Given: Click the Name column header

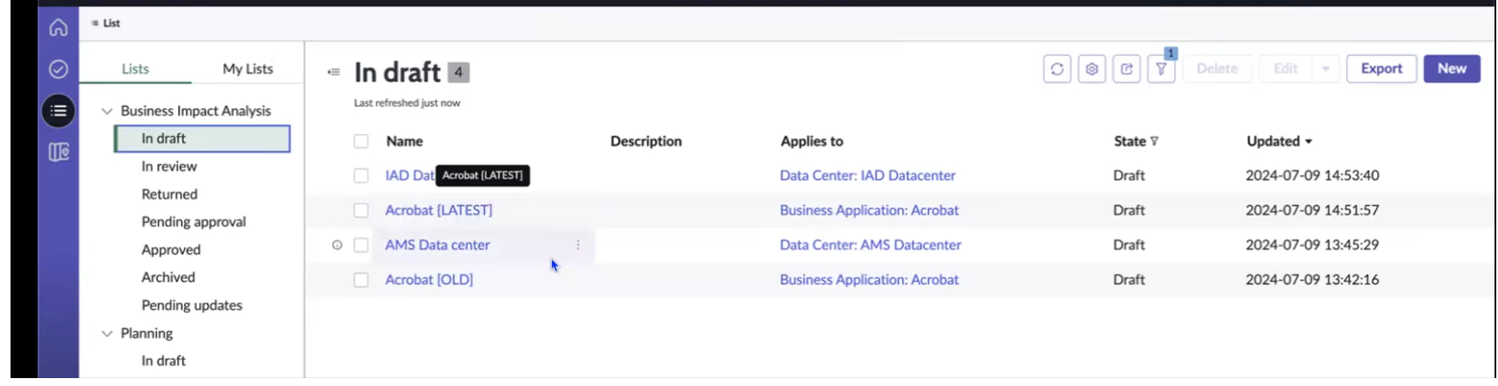Looking at the screenshot, I should coord(404,141).
